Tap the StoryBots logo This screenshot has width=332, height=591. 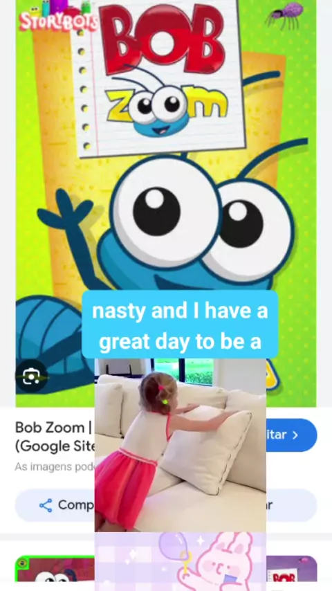point(58,17)
